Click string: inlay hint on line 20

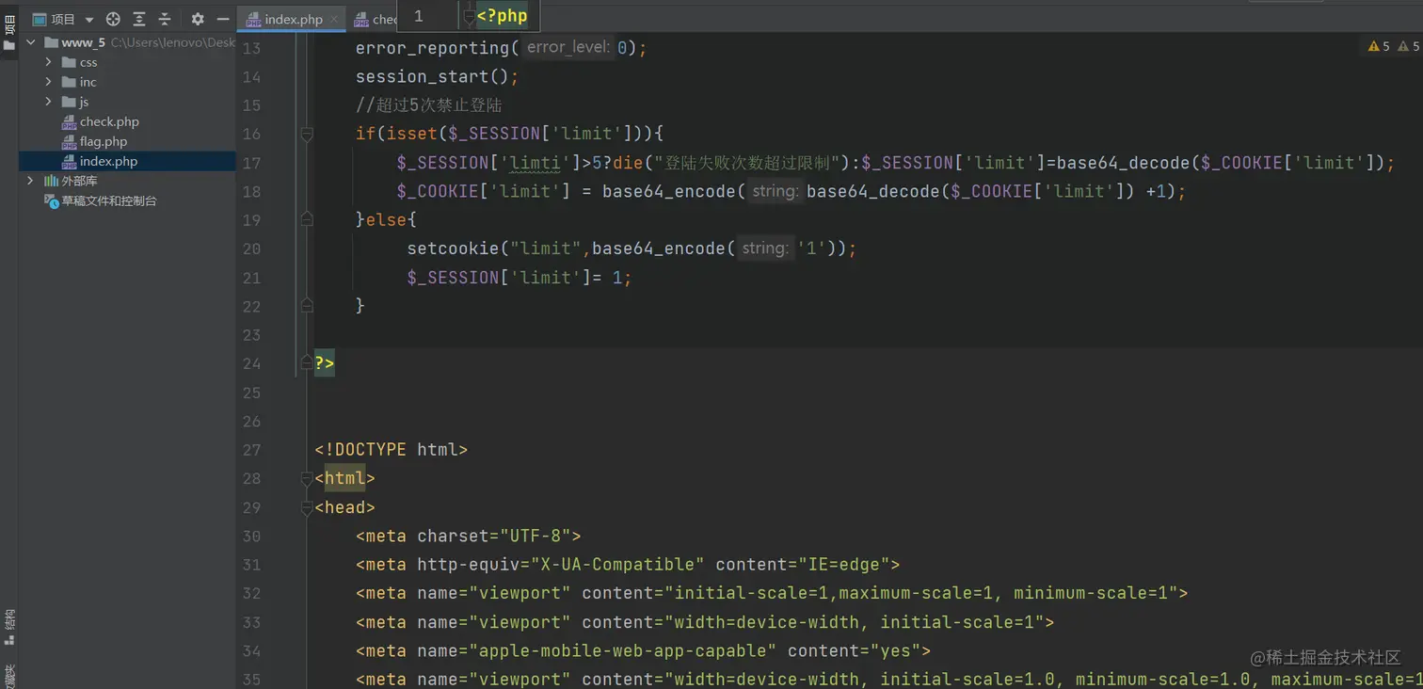tap(764, 248)
